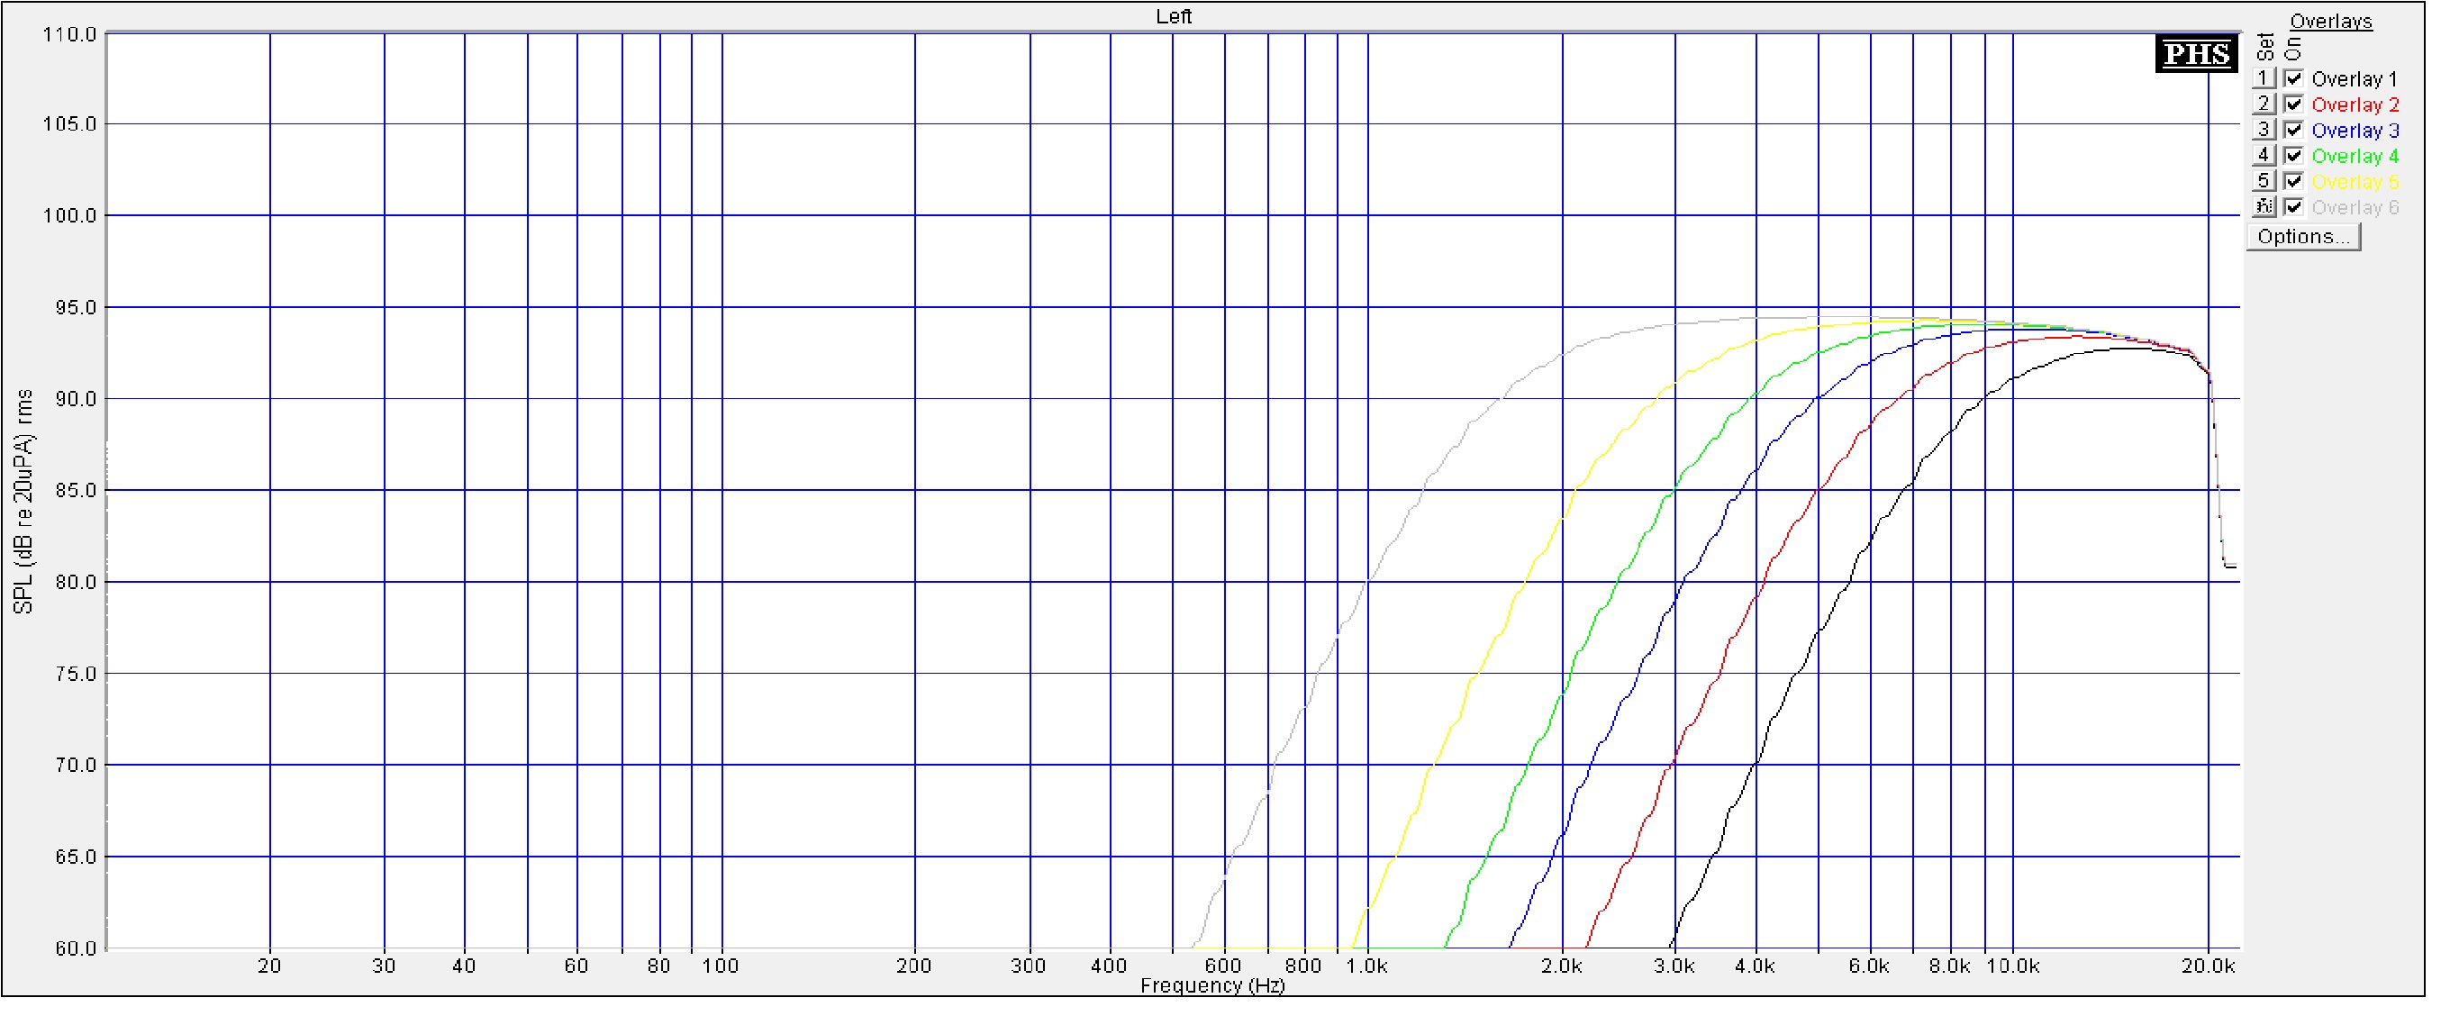This screenshot has width=2450, height=1025.
Task: Click the yellow Overlay 5 label
Action: pos(2354,183)
